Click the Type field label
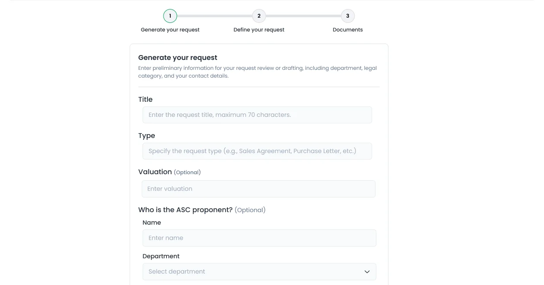 click(147, 135)
